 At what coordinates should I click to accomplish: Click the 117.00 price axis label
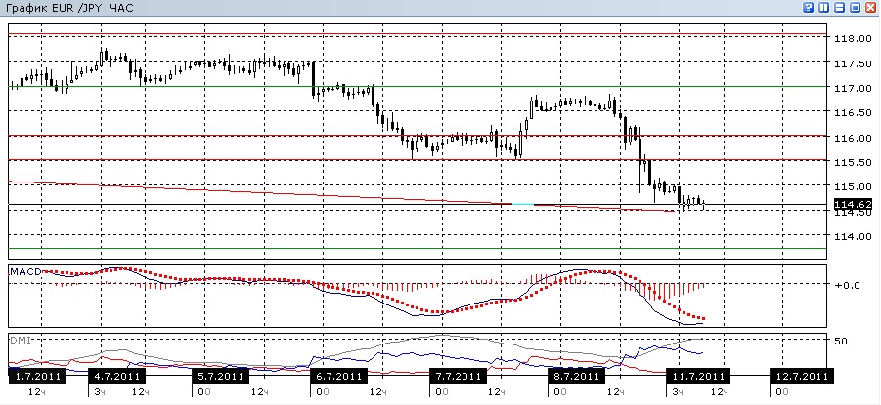point(852,89)
